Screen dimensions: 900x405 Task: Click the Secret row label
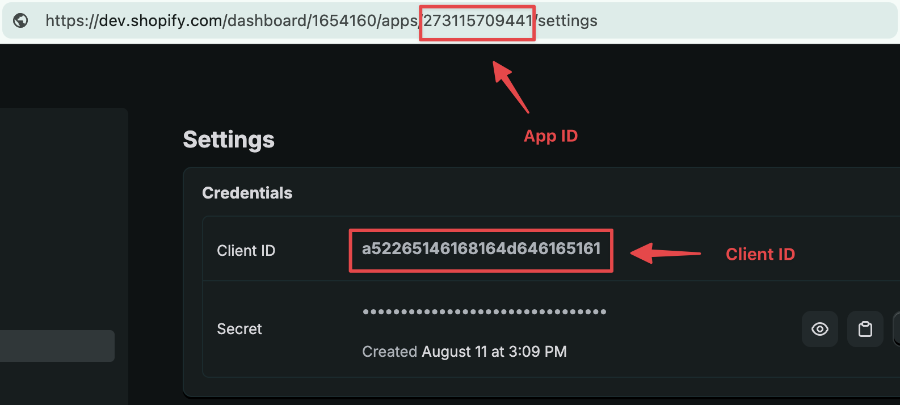click(239, 329)
